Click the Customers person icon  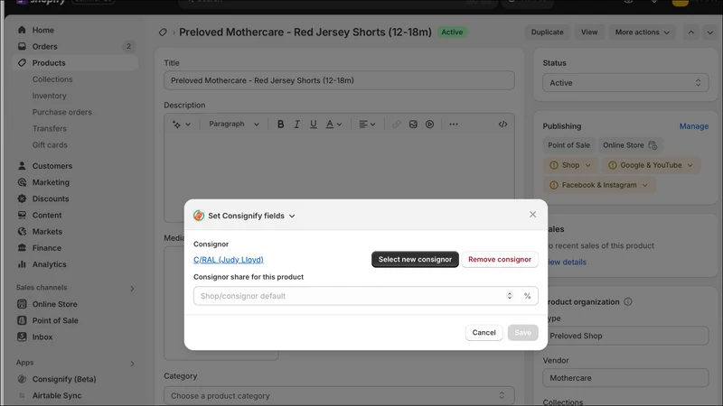(x=22, y=166)
